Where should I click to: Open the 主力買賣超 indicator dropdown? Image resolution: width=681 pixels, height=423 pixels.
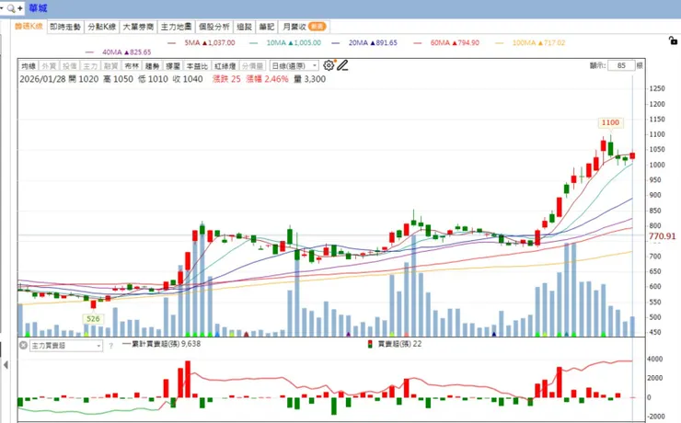tap(66, 346)
